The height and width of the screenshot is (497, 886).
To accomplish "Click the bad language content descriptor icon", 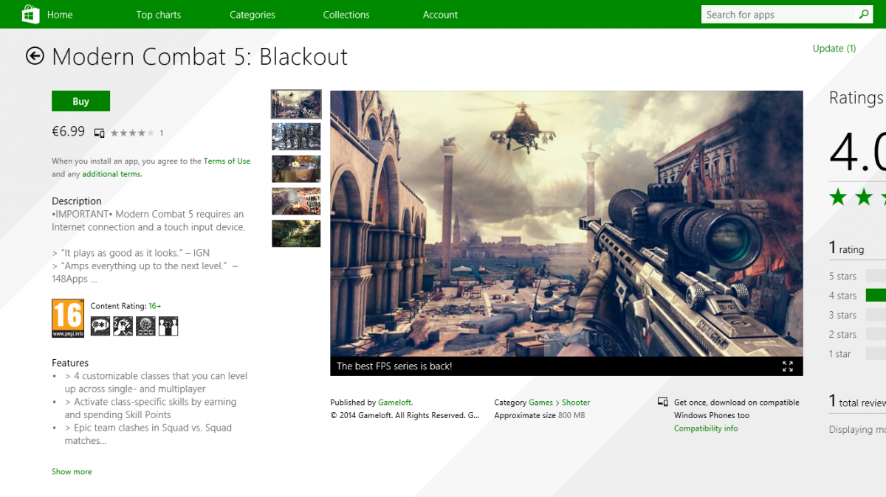I will (100, 326).
